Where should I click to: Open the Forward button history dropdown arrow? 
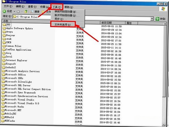(22, 12)
